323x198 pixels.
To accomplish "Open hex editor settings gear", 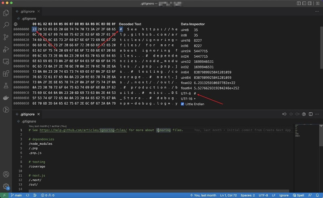I will (x=16, y=24).
